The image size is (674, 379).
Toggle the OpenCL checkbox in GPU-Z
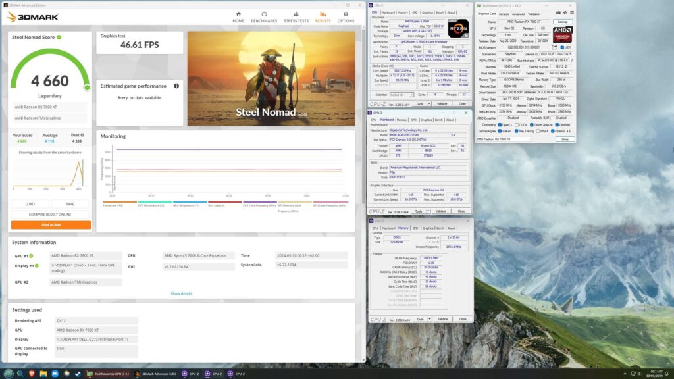pyautogui.click(x=500, y=124)
